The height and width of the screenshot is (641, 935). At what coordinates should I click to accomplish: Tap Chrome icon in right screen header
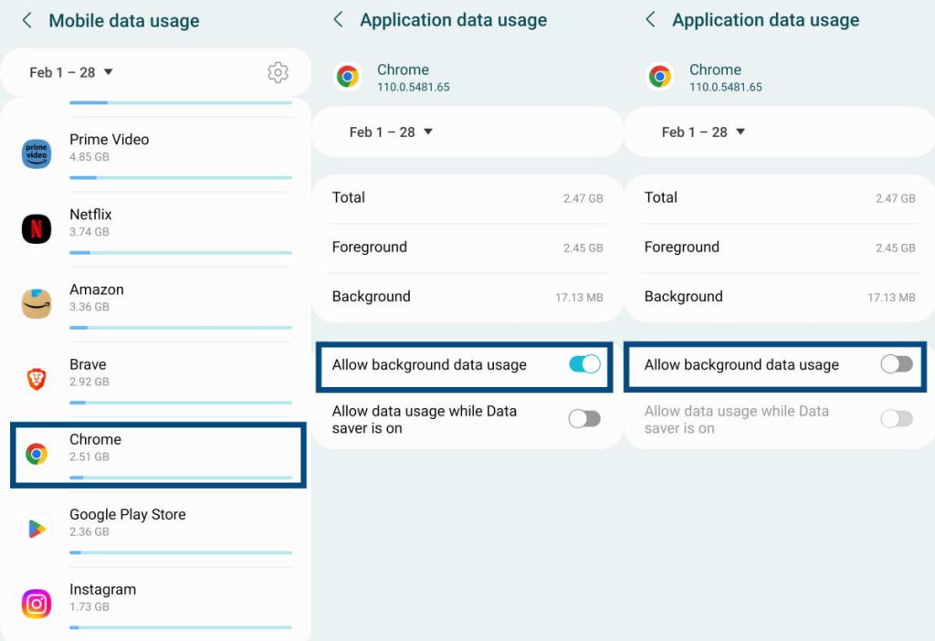pyautogui.click(x=660, y=77)
